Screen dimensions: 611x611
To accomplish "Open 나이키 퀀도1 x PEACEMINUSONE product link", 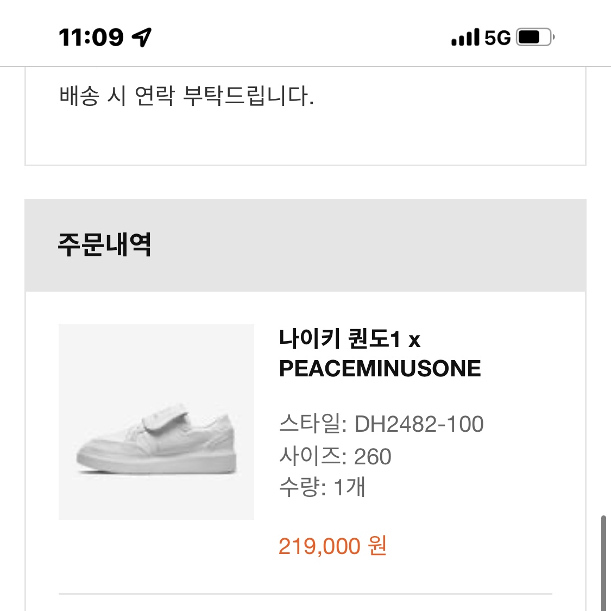I will point(380,354).
